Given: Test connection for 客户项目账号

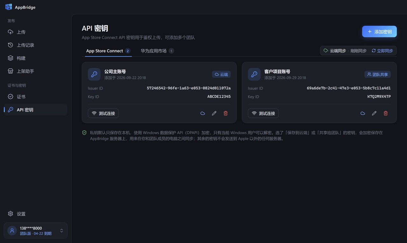Looking at the screenshot, I should [263, 113].
